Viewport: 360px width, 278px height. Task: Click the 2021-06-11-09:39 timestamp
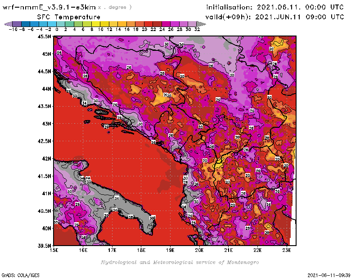click(x=329, y=275)
